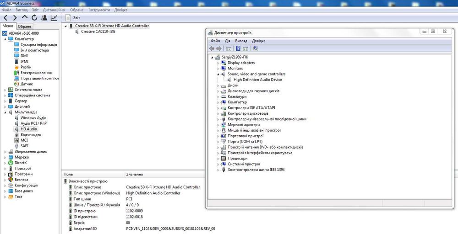Open the Дія menu in Device Manager
The width and height of the screenshot is (458, 234).
[x=228, y=41]
